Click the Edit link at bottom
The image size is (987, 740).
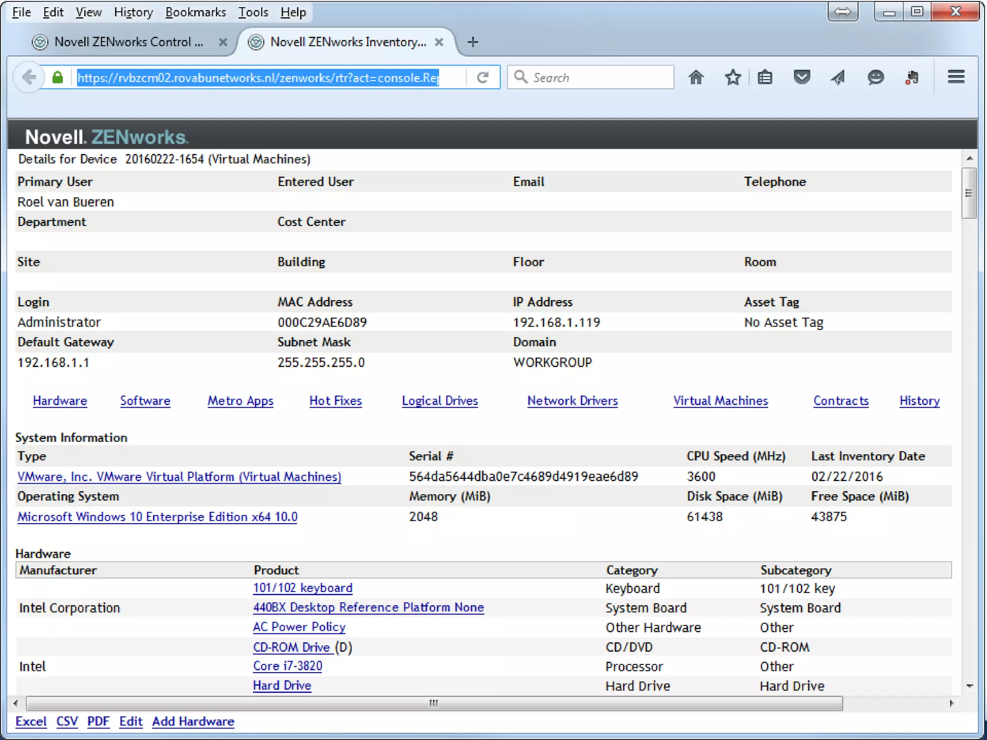(131, 721)
